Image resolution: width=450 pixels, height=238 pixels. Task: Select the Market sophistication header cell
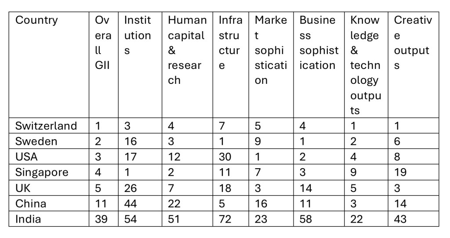(271, 50)
